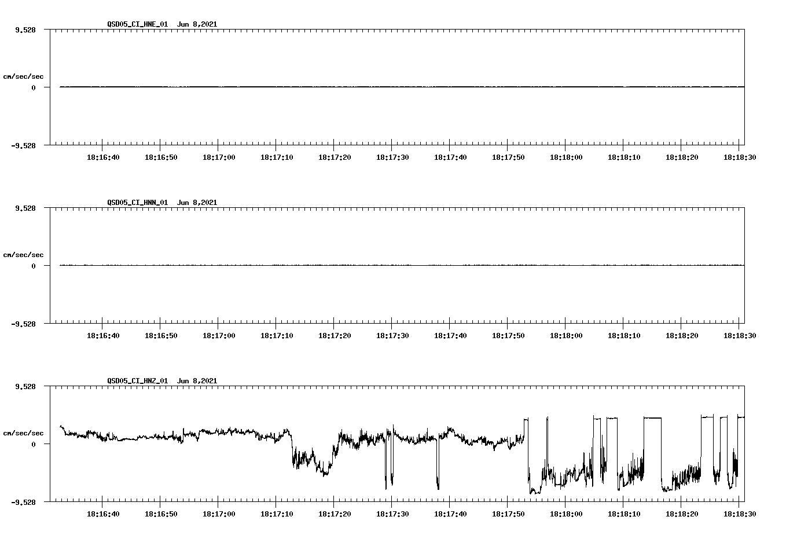Image resolution: width=786 pixels, height=535 pixels.
Task: Click time label 18:18:00 under HNE plot
Action: coord(566,157)
